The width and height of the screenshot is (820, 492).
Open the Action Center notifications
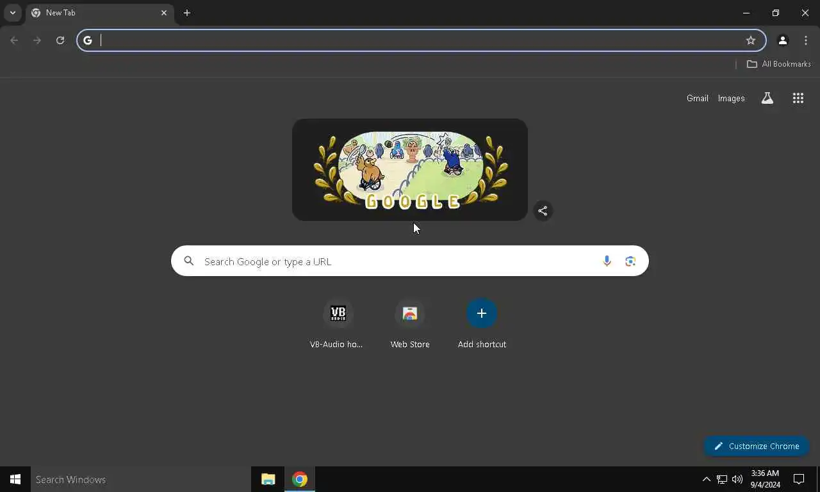coord(799,479)
